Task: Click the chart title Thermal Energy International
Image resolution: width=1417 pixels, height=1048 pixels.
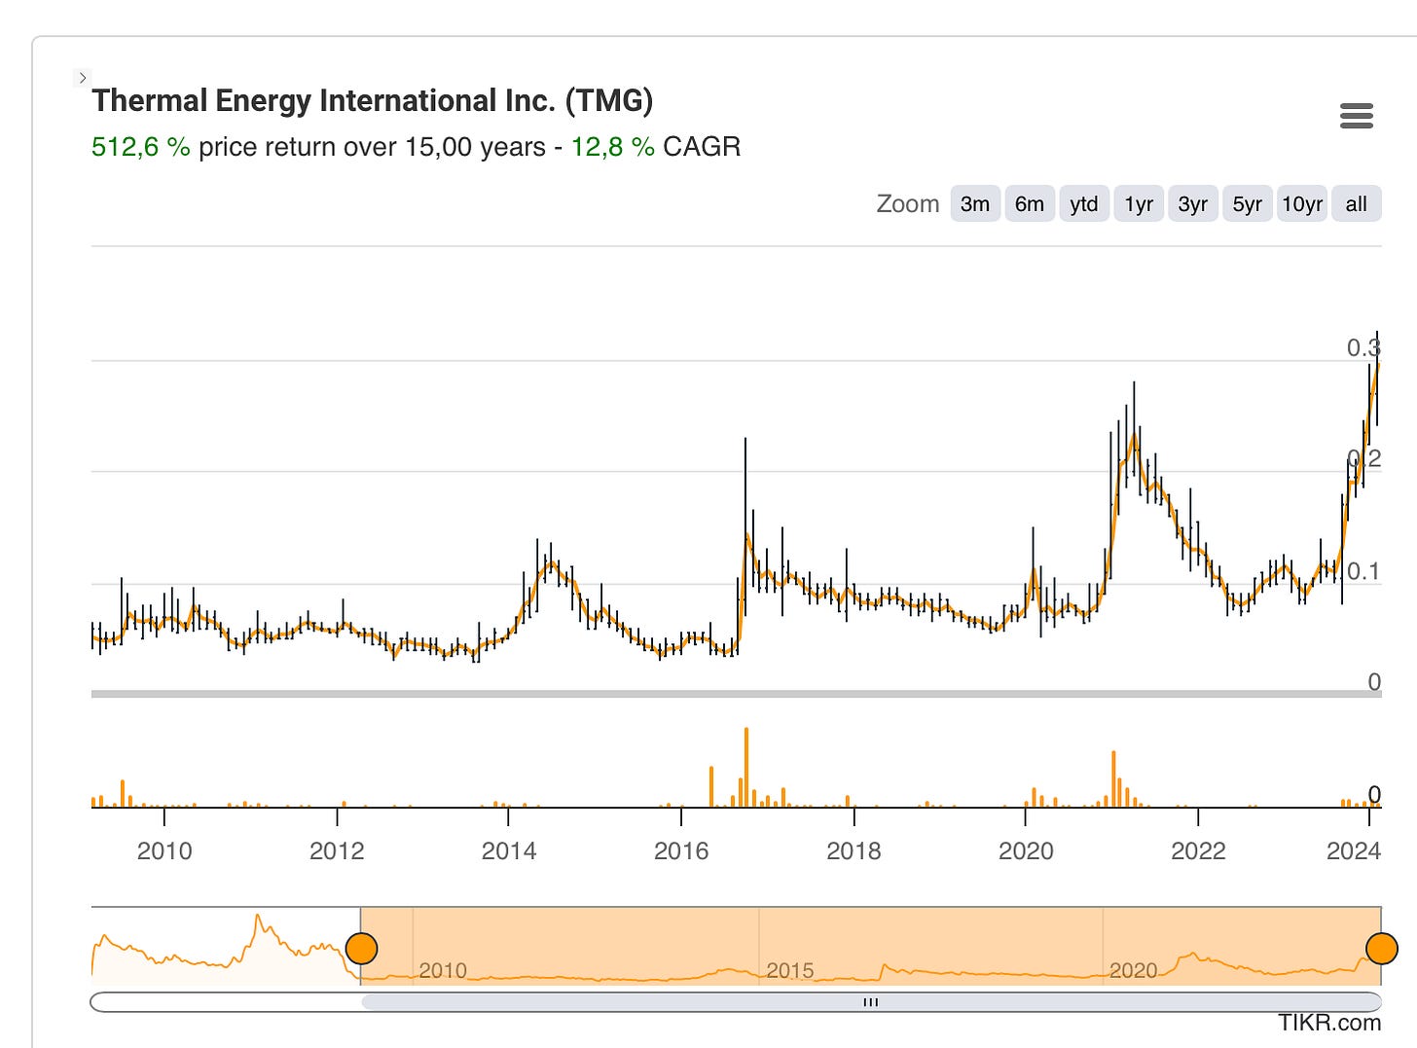Action: click(x=373, y=101)
